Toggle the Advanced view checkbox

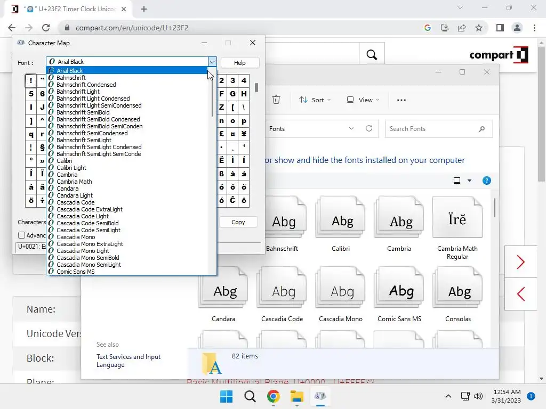click(x=21, y=235)
